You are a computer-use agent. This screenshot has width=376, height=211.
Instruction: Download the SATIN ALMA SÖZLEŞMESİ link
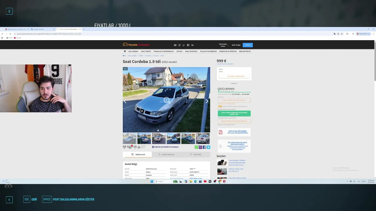click(237, 132)
